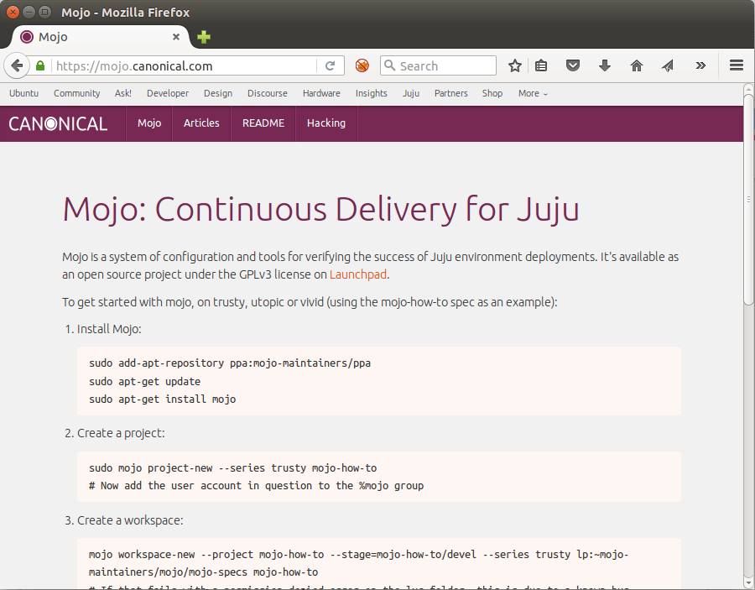
Task: Open the Firefox hamburger menu
Action: [x=737, y=65]
